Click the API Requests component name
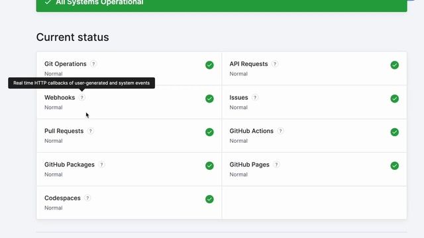The width and height of the screenshot is (424, 238). [x=248, y=64]
